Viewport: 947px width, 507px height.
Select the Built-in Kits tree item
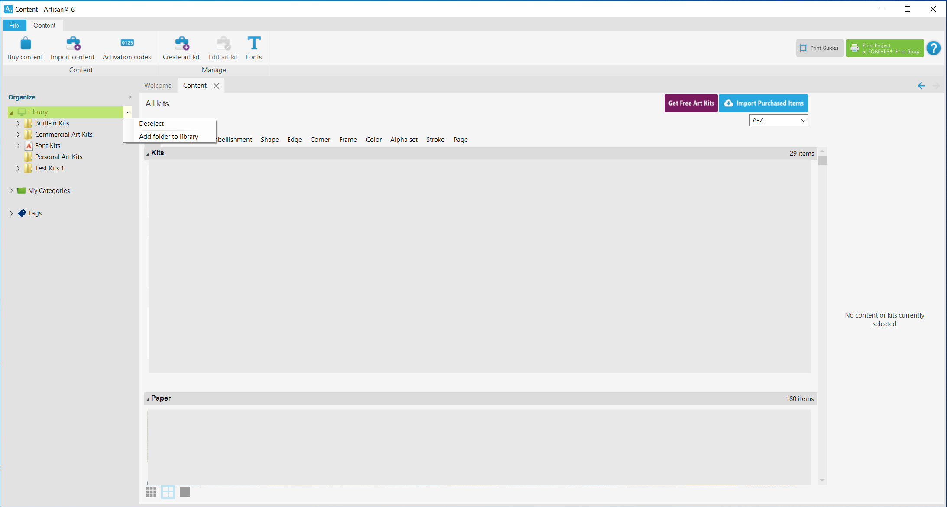(52, 123)
